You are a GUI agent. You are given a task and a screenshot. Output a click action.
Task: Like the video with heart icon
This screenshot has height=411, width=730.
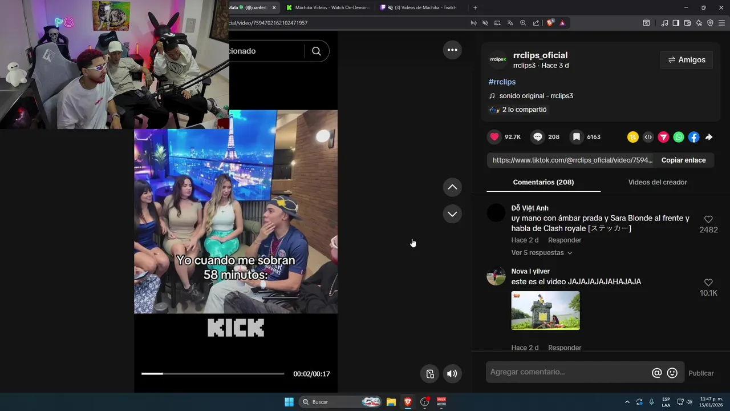(494, 137)
